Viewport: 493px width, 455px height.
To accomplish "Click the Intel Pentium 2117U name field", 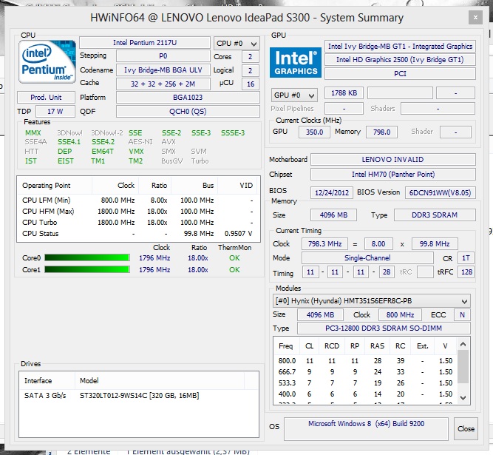I will pos(145,42).
